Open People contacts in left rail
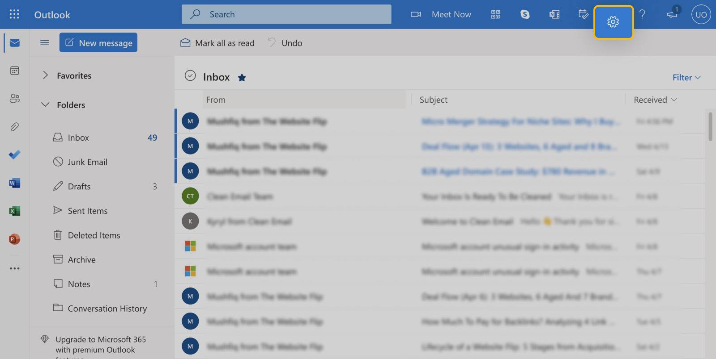This screenshot has width=716, height=359. coord(14,99)
